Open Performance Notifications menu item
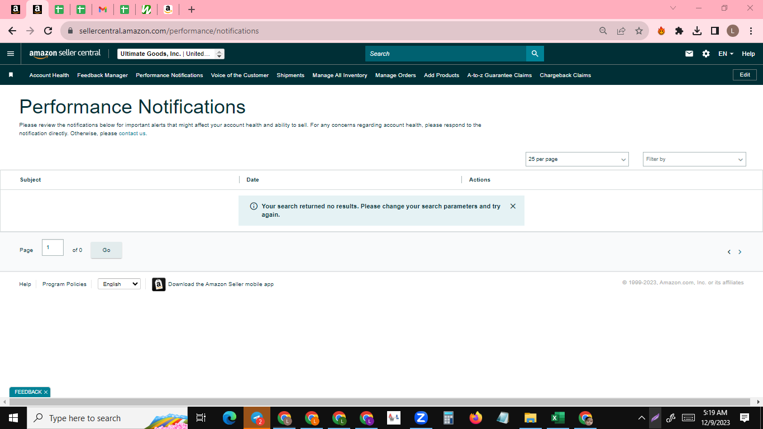763x429 pixels. pos(169,75)
